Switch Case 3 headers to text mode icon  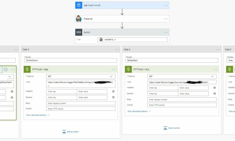[x=113, y=91]
